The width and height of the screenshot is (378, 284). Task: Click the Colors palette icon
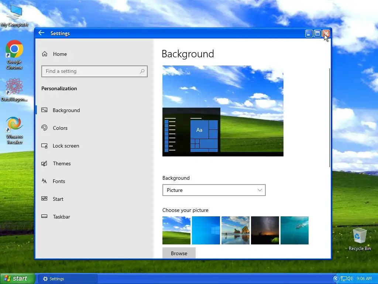tap(44, 128)
